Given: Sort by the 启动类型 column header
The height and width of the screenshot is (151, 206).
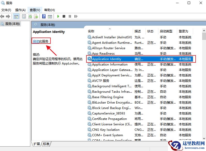Looking at the screenshot, I should click(x=168, y=31).
